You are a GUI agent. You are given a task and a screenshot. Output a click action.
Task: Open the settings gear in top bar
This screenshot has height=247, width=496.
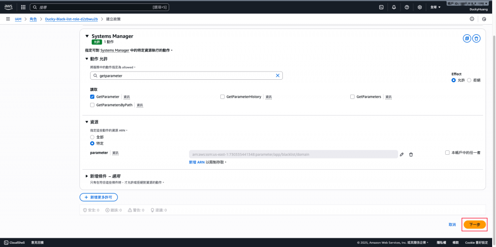coord(420,7)
